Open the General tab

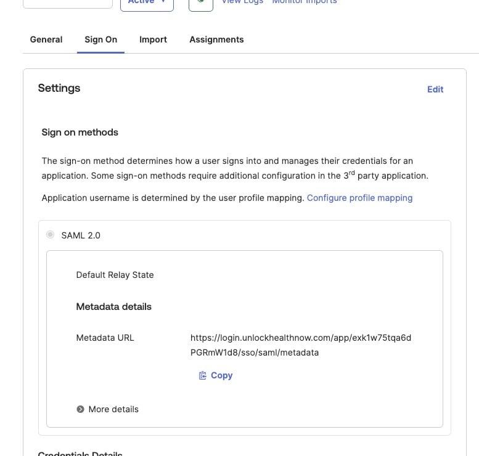[x=46, y=39]
